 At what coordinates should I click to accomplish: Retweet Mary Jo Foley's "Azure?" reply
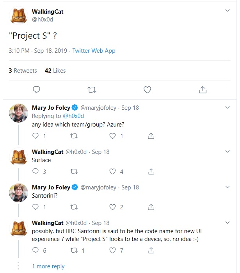74,136
